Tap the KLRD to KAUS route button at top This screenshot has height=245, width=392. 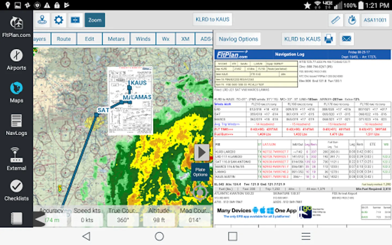212,19
